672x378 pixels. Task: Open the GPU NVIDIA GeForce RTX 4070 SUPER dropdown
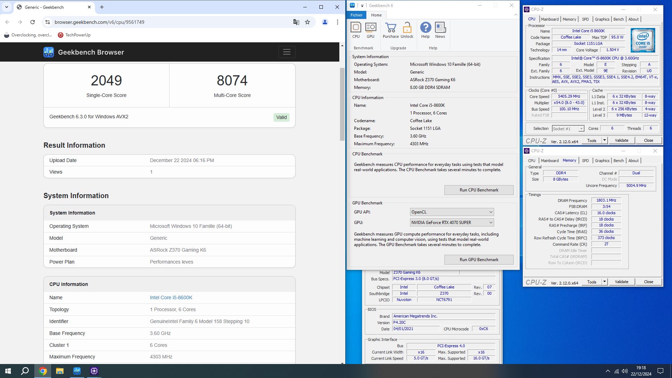coord(452,223)
